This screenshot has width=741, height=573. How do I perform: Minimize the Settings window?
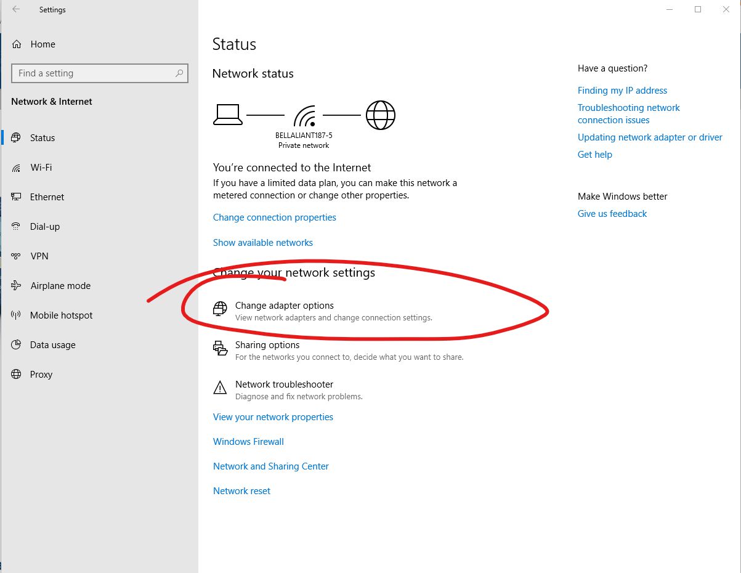point(670,9)
